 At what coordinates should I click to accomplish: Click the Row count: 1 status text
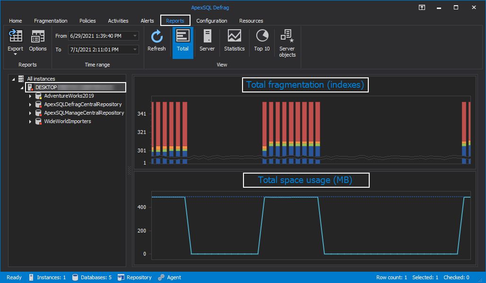click(x=391, y=277)
